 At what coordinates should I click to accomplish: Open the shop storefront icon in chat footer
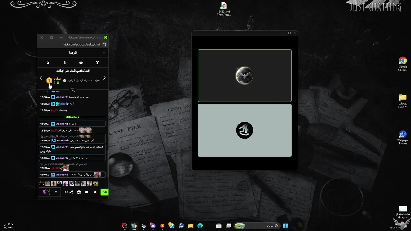[x=79, y=192]
